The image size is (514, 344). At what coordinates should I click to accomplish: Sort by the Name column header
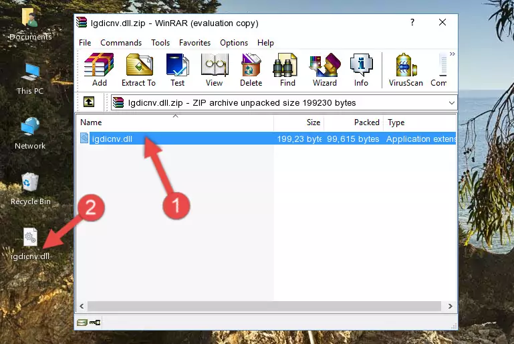175,122
